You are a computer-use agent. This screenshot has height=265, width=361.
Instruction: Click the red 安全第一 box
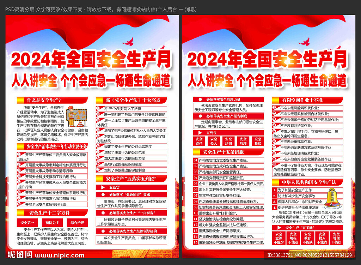(x=27, y=223)
